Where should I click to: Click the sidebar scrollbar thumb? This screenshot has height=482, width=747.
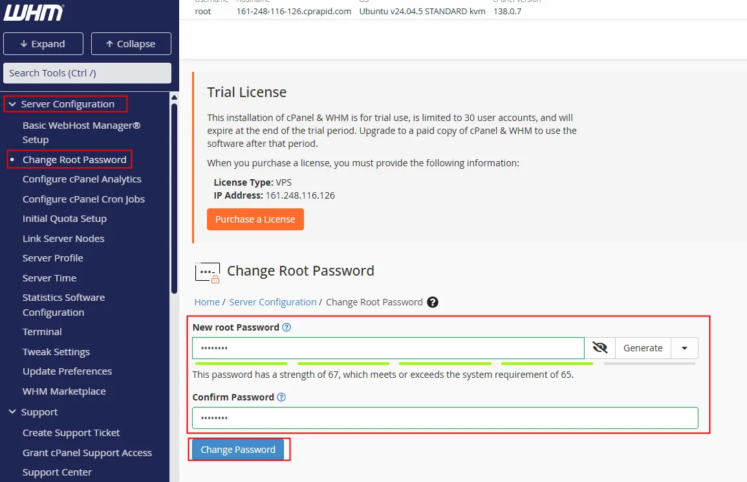point(175,198)
